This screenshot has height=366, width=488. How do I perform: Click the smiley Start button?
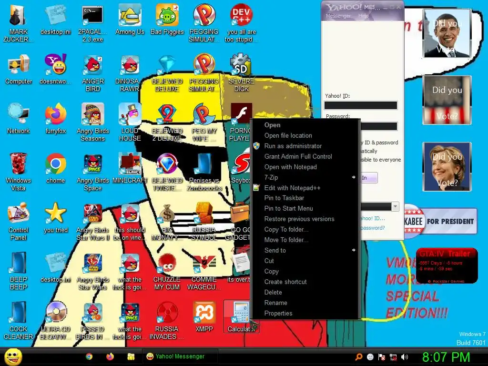[x=13, y=357]
